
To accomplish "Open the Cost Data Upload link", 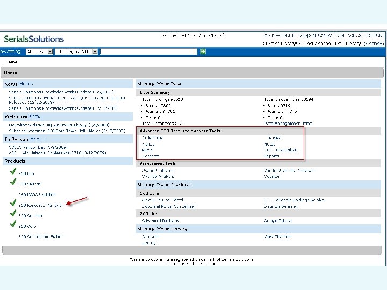I will coord(281,150).
